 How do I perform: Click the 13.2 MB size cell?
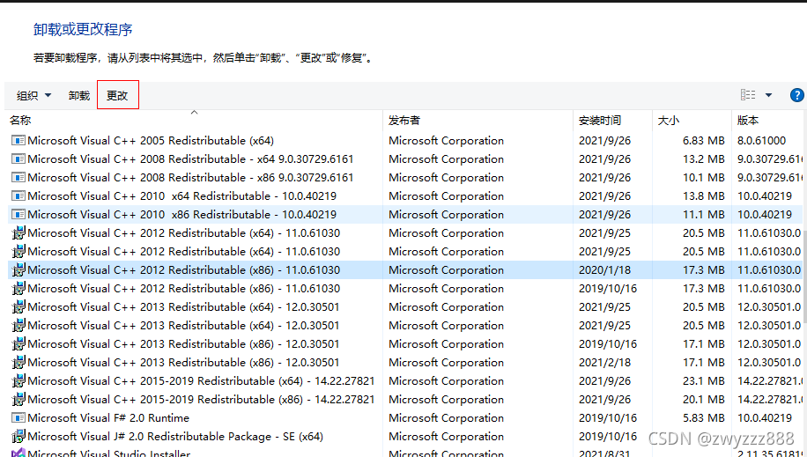704,159
